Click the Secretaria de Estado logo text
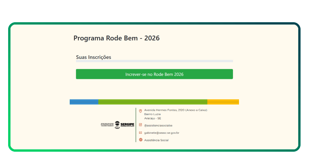Screen dimensions: 309x161 click(x=107, y=125)
